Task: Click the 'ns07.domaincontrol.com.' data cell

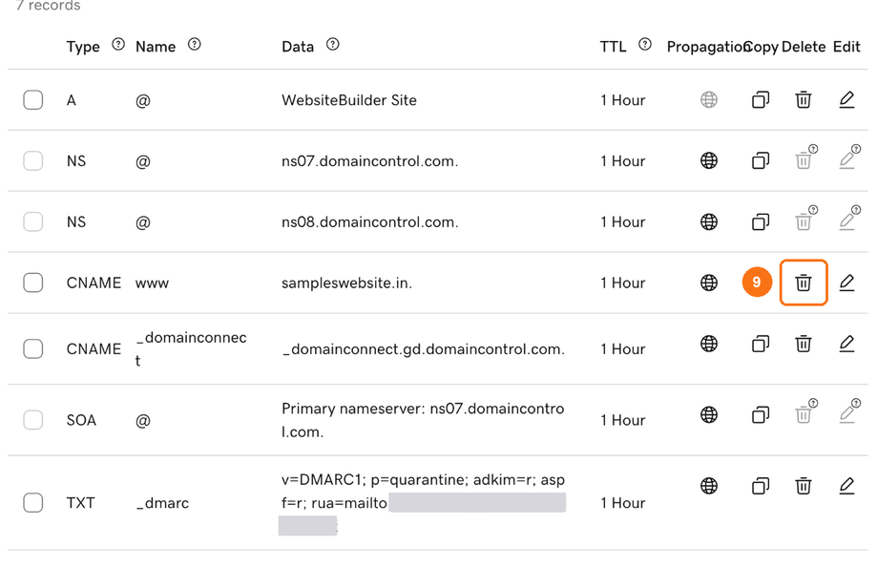Action: click(369, 161)
